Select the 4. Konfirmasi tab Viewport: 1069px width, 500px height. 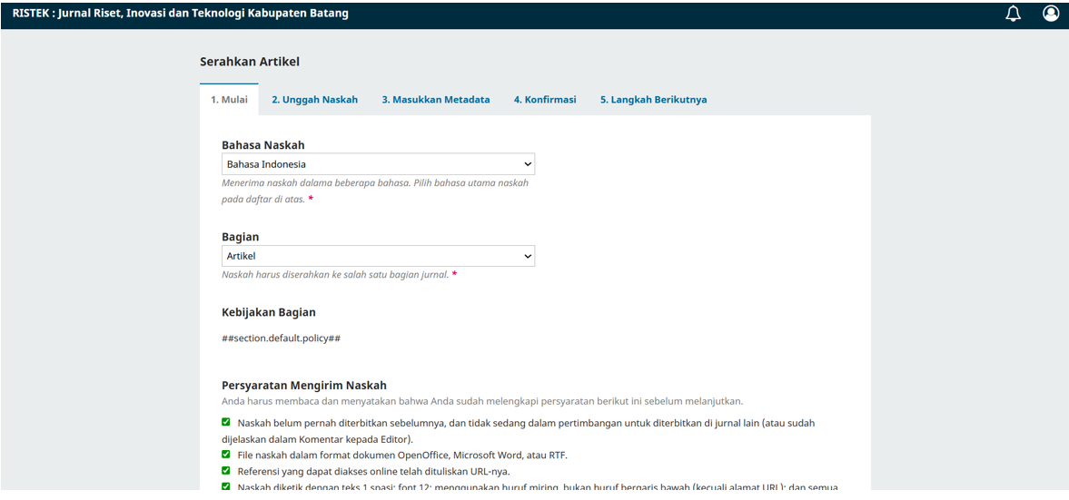(x=544, y=100)
